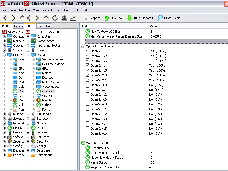
Task: Select Windows Video in front tree
Action: (x=52, y=59)
